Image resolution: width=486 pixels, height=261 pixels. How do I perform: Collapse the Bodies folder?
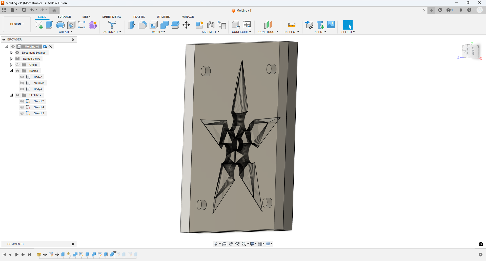tap(11, 71)
